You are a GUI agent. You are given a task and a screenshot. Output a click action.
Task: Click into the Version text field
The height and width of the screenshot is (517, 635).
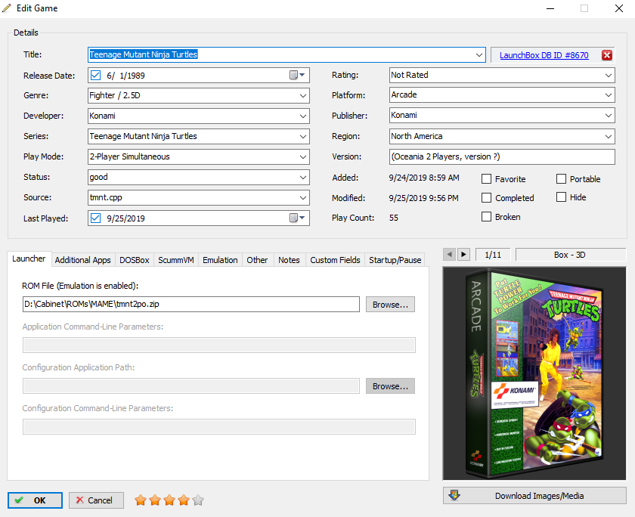pos(502,156)
